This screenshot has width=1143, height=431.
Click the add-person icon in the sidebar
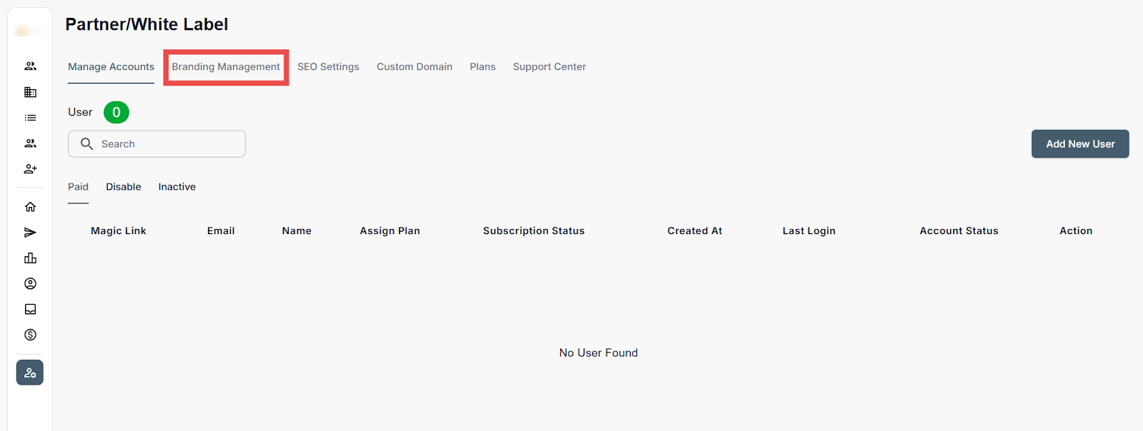pos(30,169)
